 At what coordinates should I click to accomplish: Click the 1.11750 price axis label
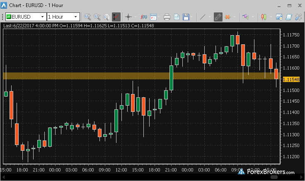[291, 35]
